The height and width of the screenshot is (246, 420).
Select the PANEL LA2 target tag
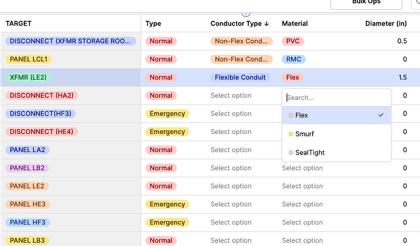(x=27, y=150)
